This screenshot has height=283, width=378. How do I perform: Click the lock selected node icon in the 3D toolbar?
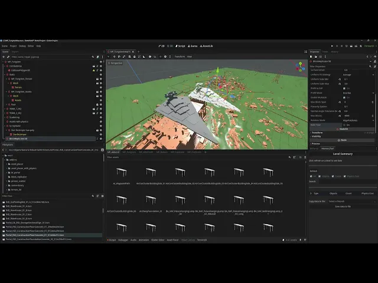click(x=134, y=57)
